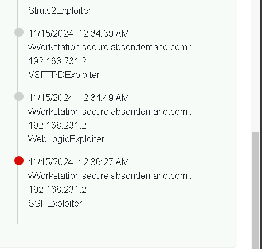Click the Struts2Exploiter label

[60, 11]
